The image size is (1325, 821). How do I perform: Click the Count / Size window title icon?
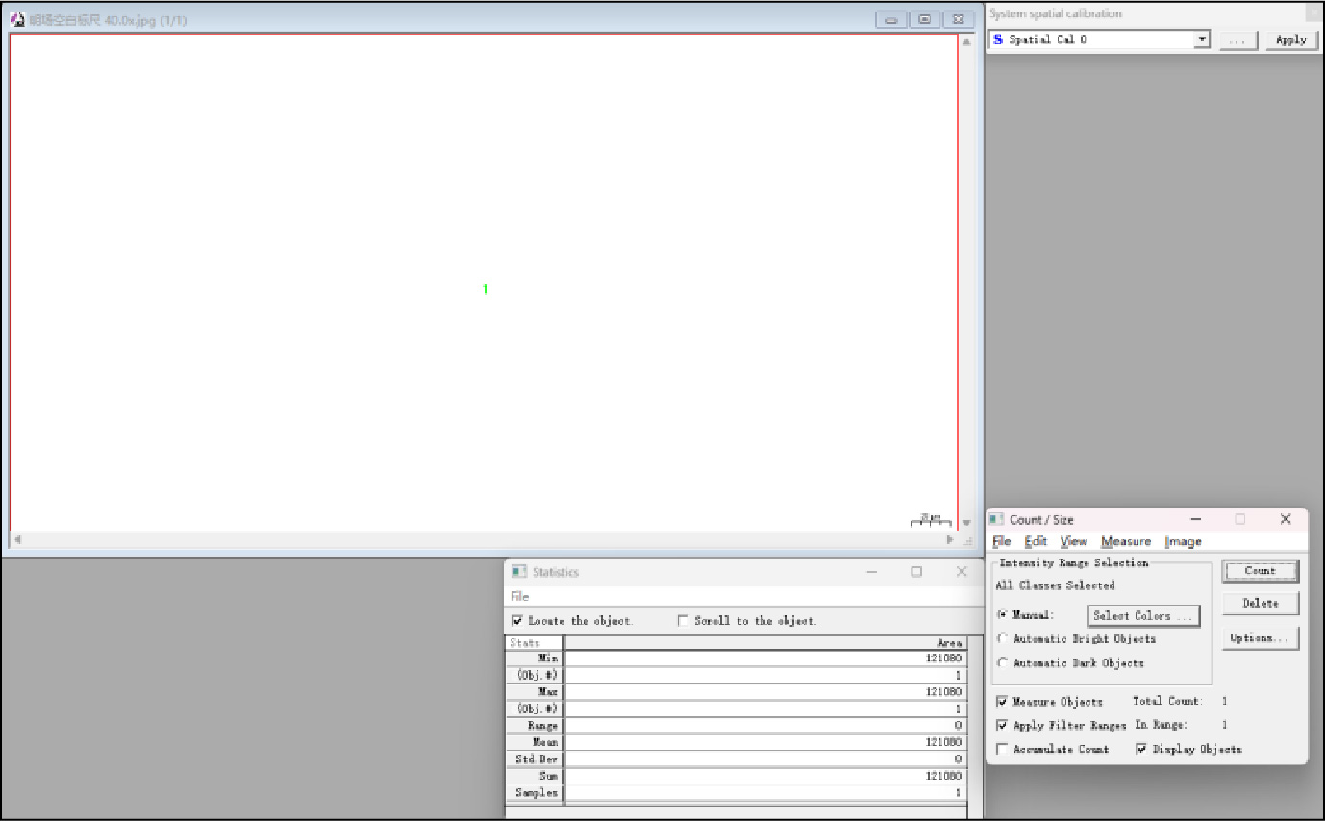click(997, 520)
